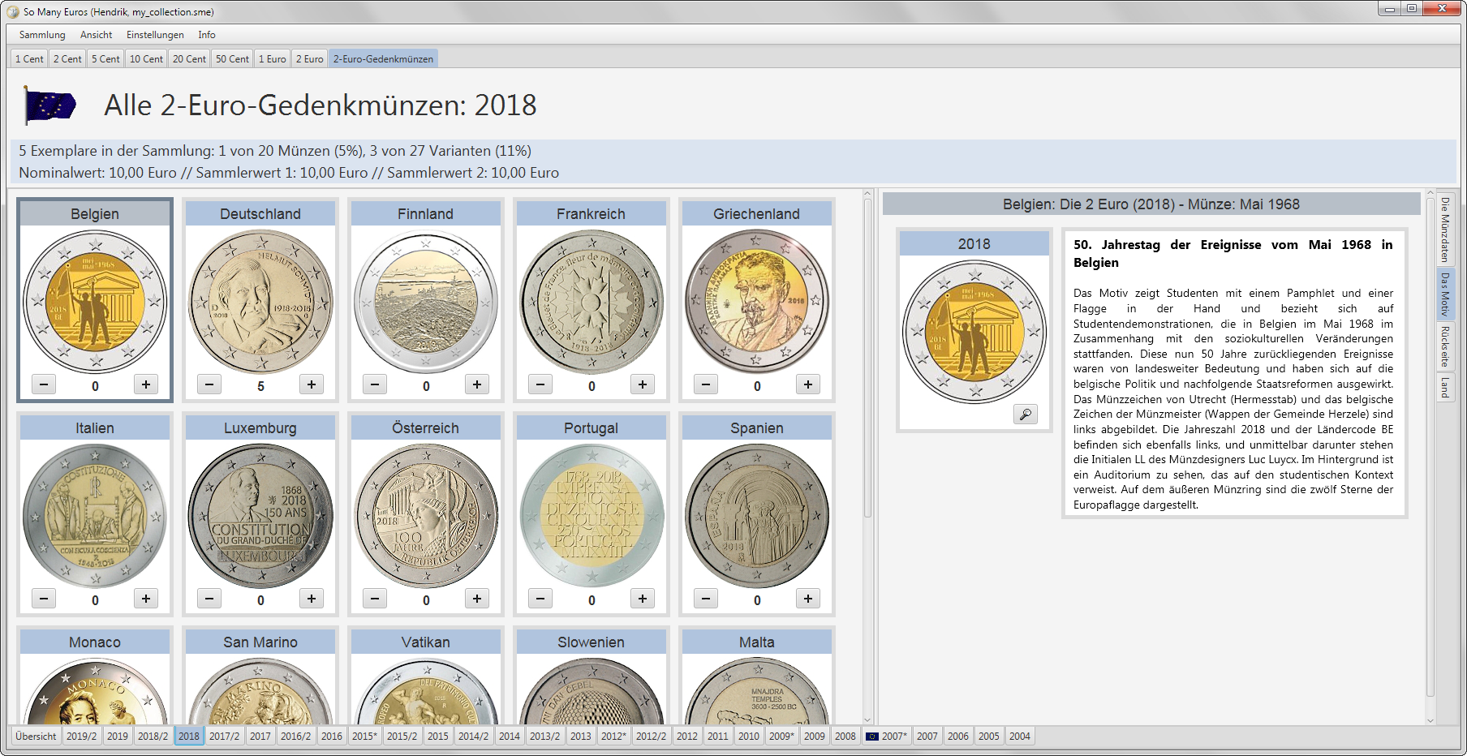Increase Luxemburg coin count
The height and width of the screenshot is (756, 1467).
point(312,599)
